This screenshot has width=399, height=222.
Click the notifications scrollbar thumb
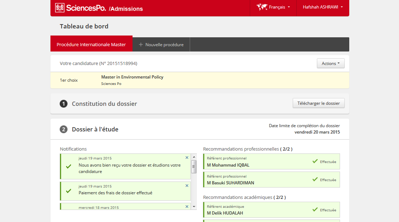point(194,167)
